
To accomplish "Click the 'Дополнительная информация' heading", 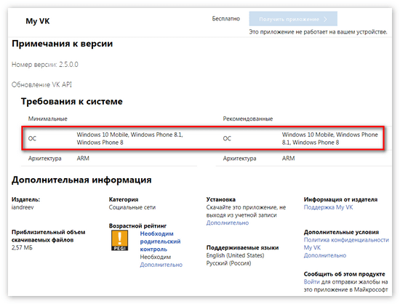I will tap(81, 180).
